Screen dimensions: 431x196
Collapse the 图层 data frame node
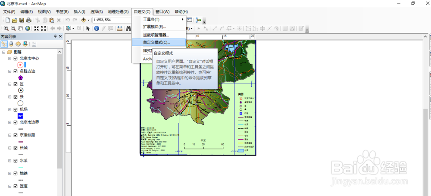(x=3, y=52)
